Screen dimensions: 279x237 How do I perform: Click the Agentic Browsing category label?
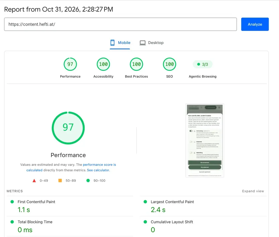coord(203,76)
